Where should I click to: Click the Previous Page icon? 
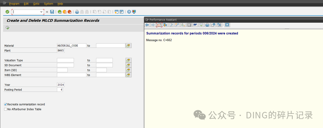click(100, 12)
